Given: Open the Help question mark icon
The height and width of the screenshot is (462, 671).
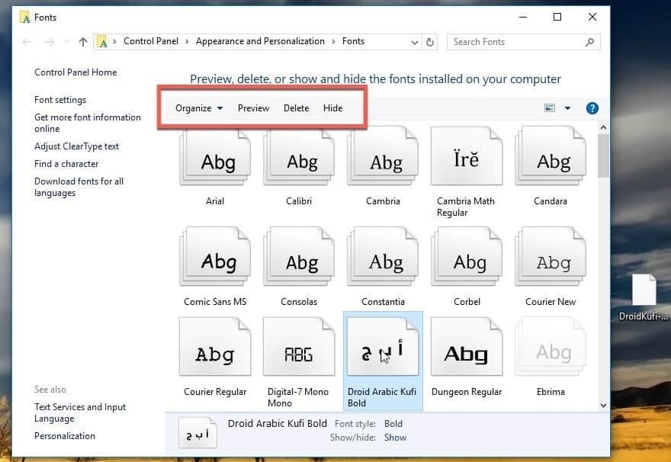Looking at the screenshot, I should click(592, 108).
